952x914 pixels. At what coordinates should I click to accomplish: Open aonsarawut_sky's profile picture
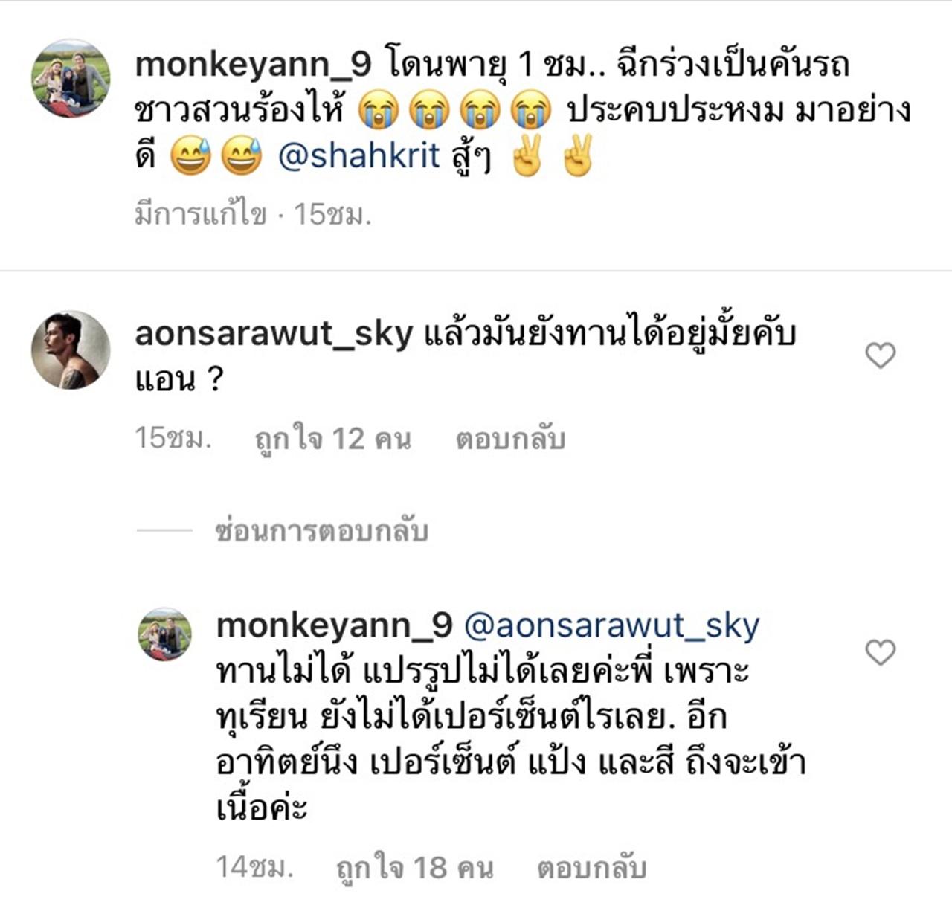point(71,350)
